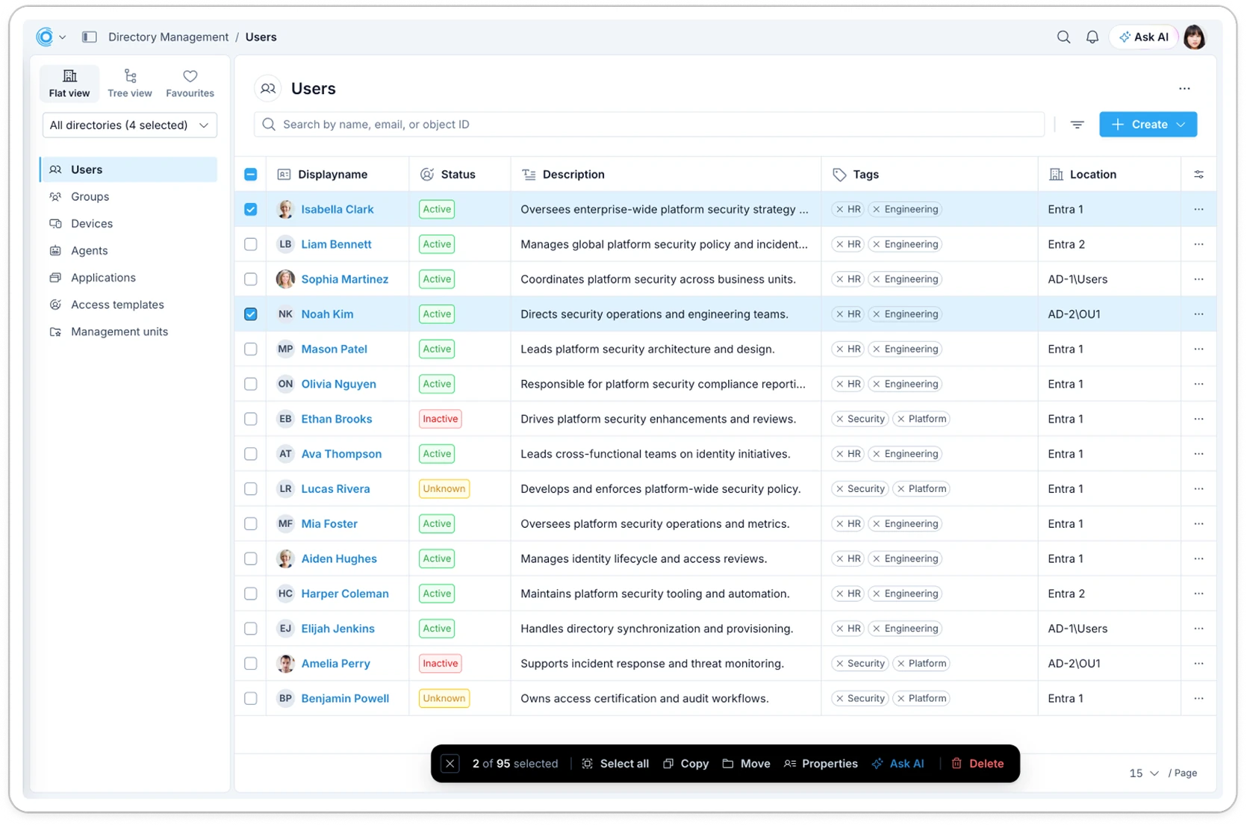This screenshot has width=1247, height=825.
Task: Click the user profile avatar
Action: tap(1195, 37)
